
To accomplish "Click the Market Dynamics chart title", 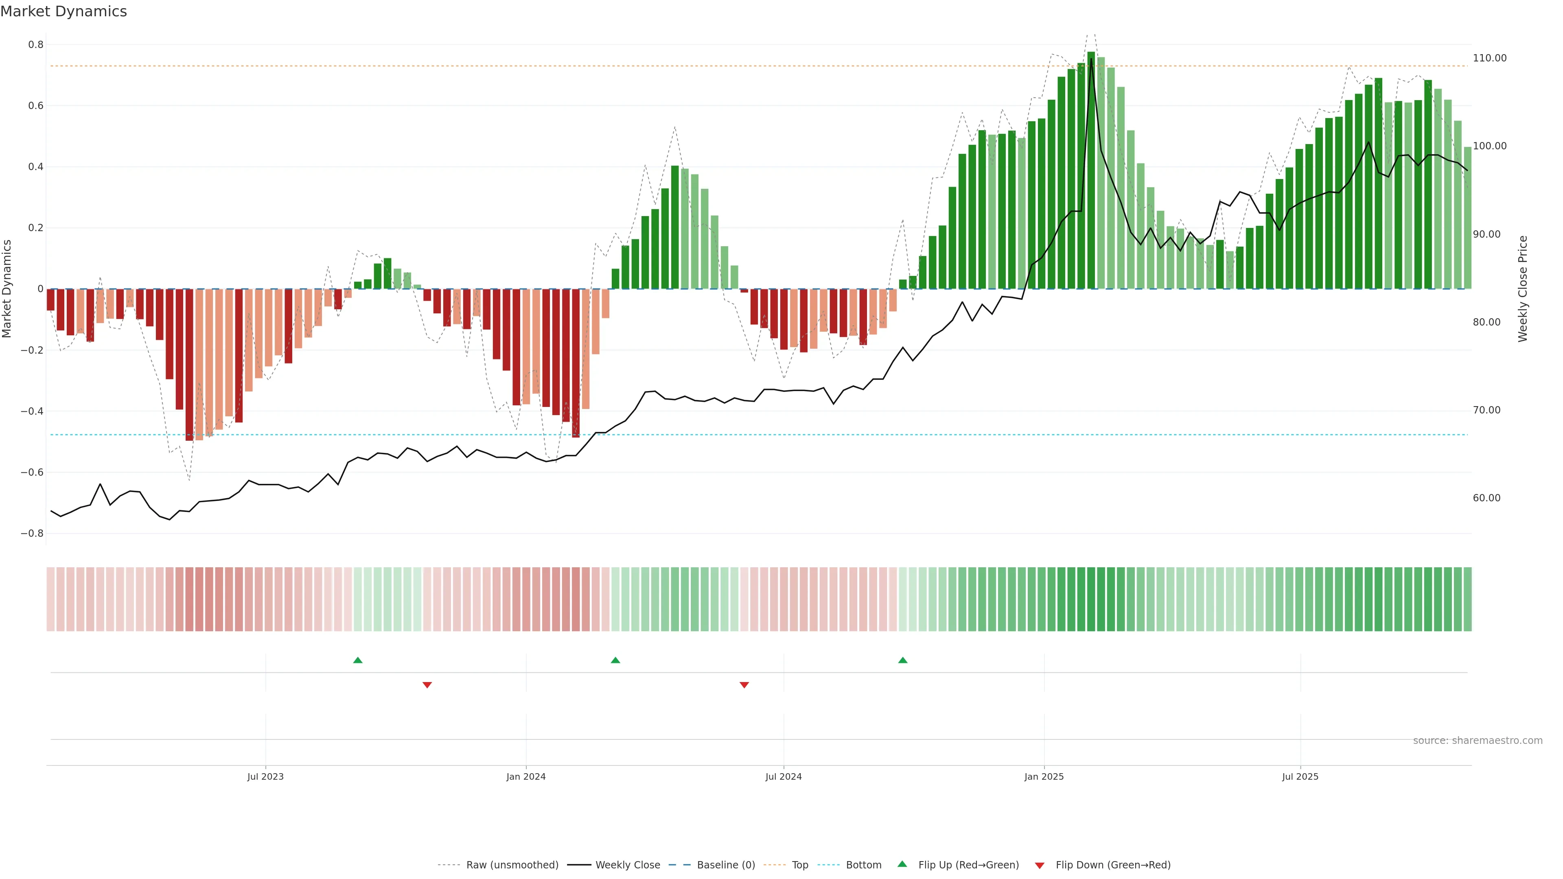I will pos(64,11).
